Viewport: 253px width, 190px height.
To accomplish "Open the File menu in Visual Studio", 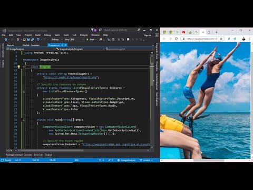I will [4, 35].
